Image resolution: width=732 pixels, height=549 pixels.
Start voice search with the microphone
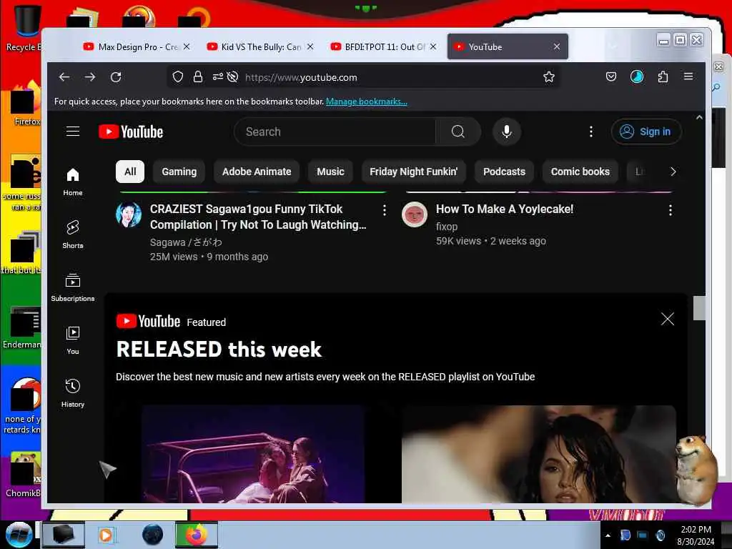click(x=507, y=132)
